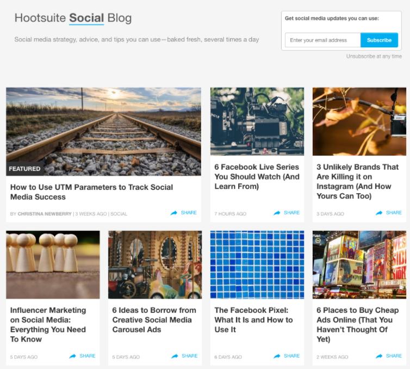Open the wooden figurines thumbnail
Viewport: 410px width, 369px height.
[x=53, y=265]
